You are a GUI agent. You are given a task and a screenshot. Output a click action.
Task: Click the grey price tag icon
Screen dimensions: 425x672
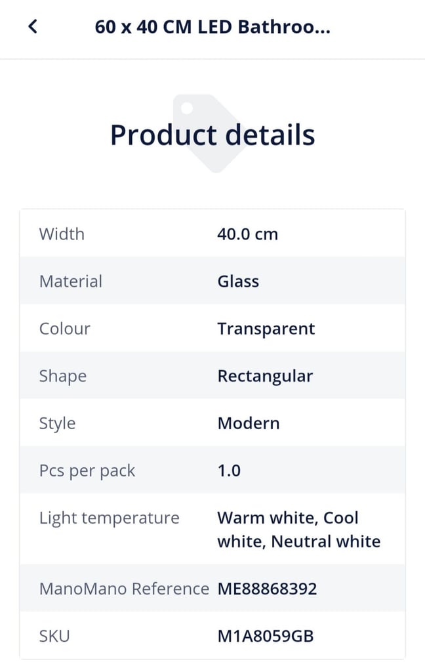[x=211, y=134]
